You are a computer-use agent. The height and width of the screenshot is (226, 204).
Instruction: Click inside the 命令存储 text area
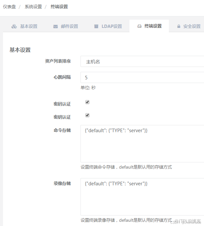click(142, 144)
